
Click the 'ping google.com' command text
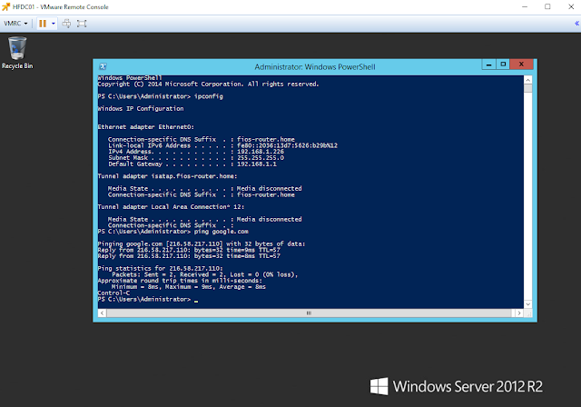(x=222, y=232)
